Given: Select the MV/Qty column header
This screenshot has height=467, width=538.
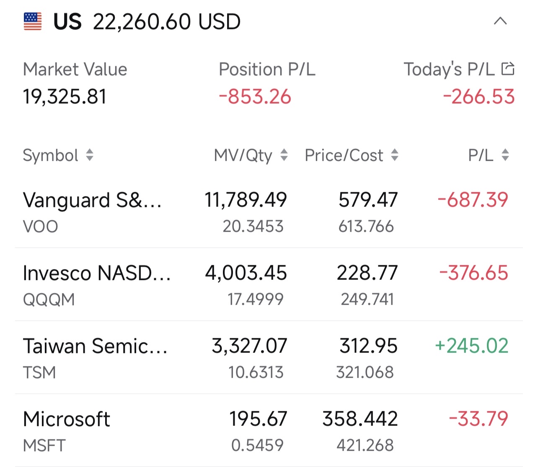Looking at the screenshot, I should [243, 155].
